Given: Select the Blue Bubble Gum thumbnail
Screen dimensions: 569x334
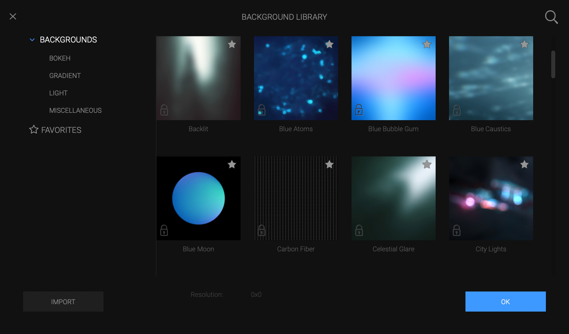Looking at the screenshot, I should 393,78.
